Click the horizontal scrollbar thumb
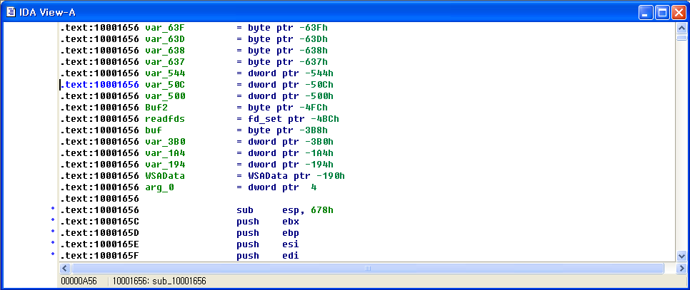This screenshot has height=290, width=690. pos(367,268)
